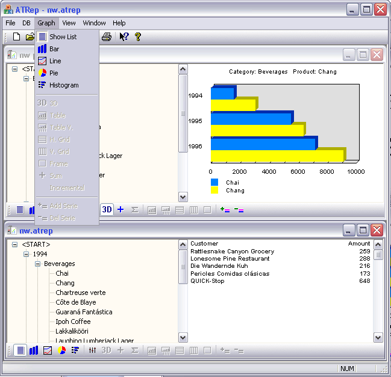Click Table icon in upper window toolbar
This screenshot has width=391, height=377.
(152, 211)
